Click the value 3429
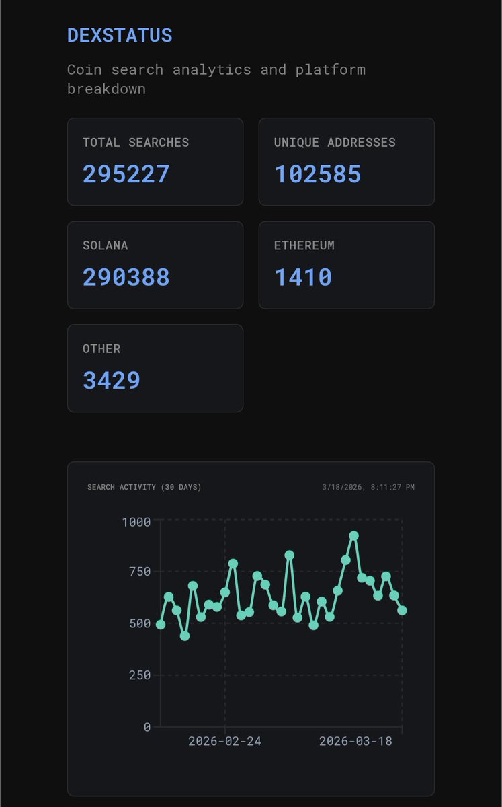 point(112,380)
